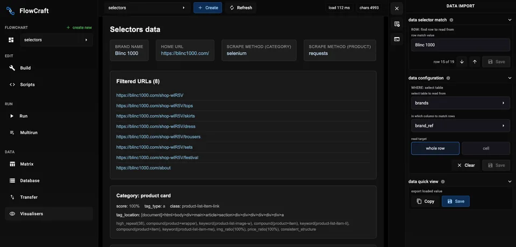Open filtered URL ending shop-wlR5V/skirts

(156, 116)
